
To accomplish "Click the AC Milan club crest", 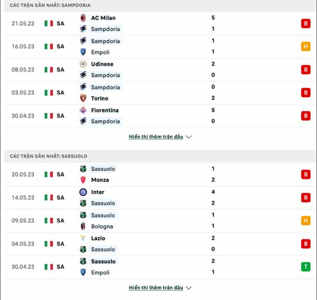I will tap(83, 18).
